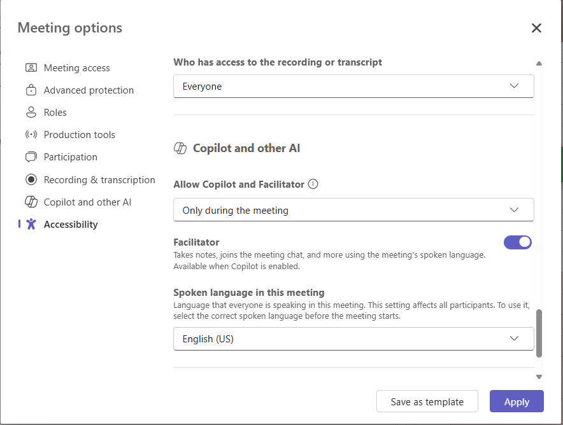Click the vertical scrollbar thumb

click(539, 333)
